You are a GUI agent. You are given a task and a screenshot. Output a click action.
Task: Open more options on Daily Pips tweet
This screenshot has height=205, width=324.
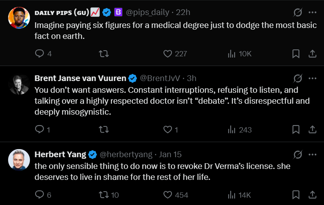[x=312, y=12]
